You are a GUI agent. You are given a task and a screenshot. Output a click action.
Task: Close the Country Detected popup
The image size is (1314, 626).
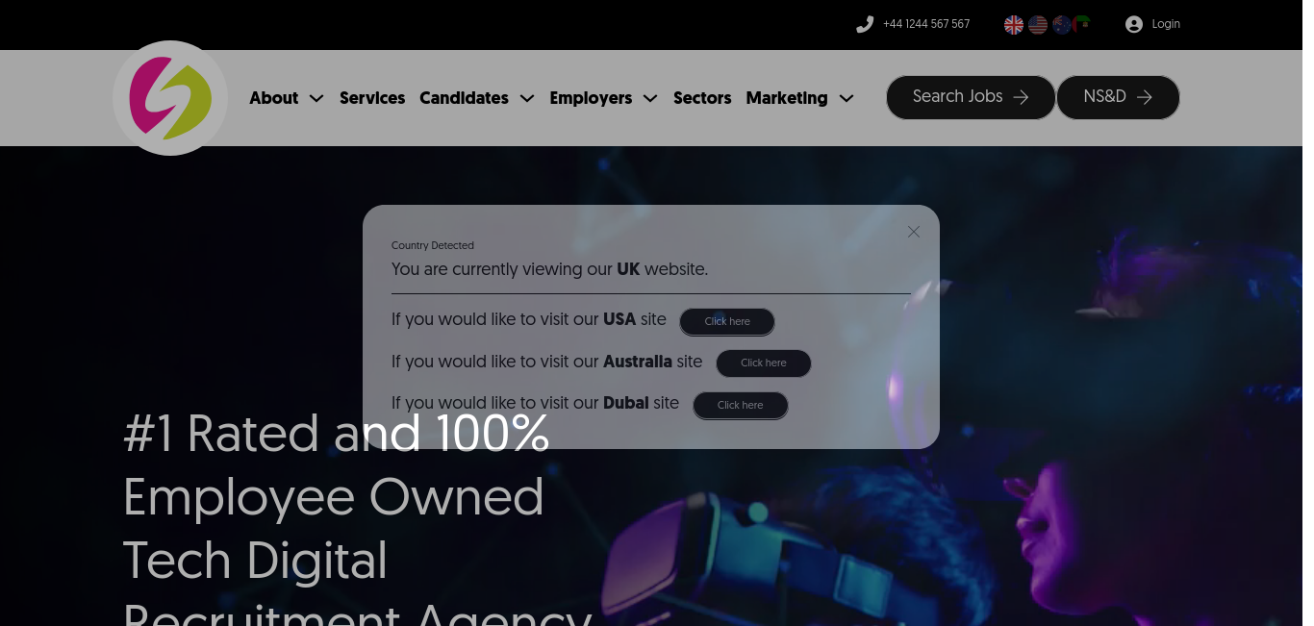[914, 232]
